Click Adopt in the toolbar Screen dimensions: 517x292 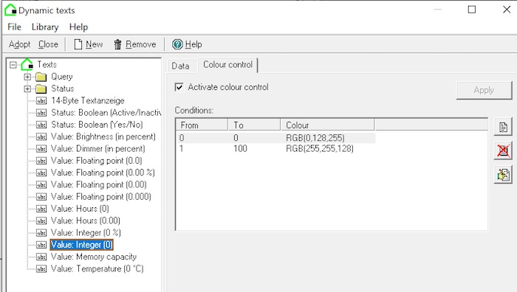click(x=19, y=44)
